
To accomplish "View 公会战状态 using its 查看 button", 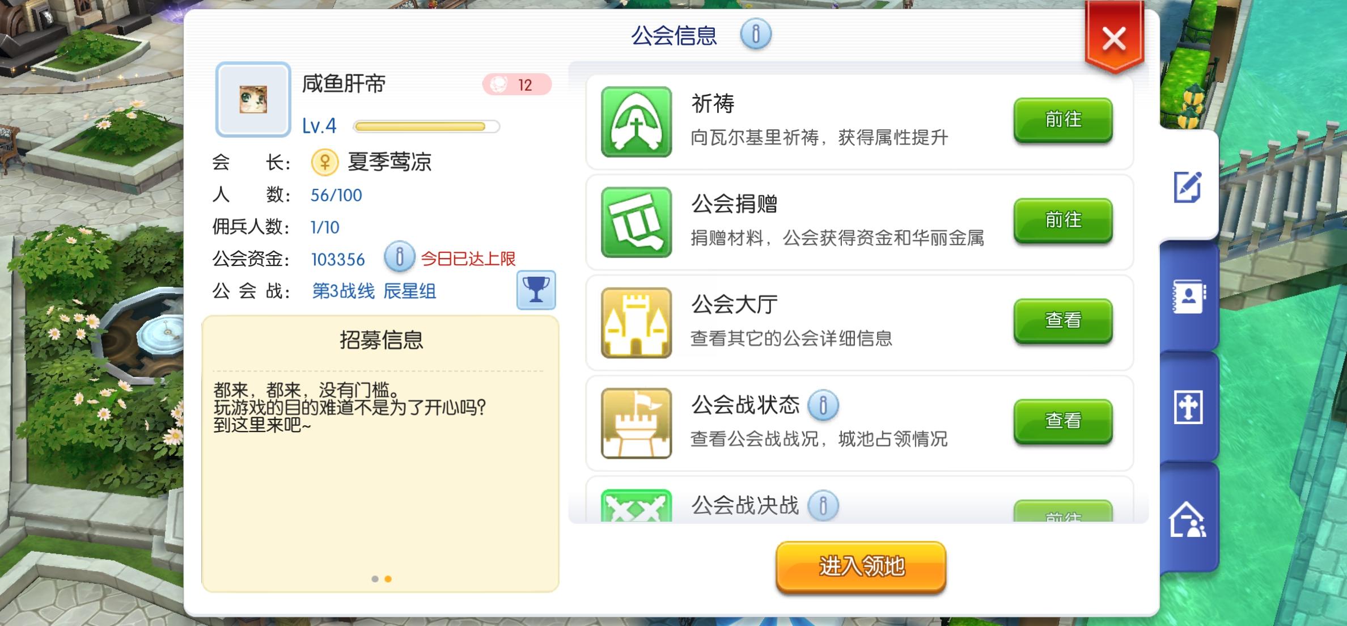I will 1063,421.
